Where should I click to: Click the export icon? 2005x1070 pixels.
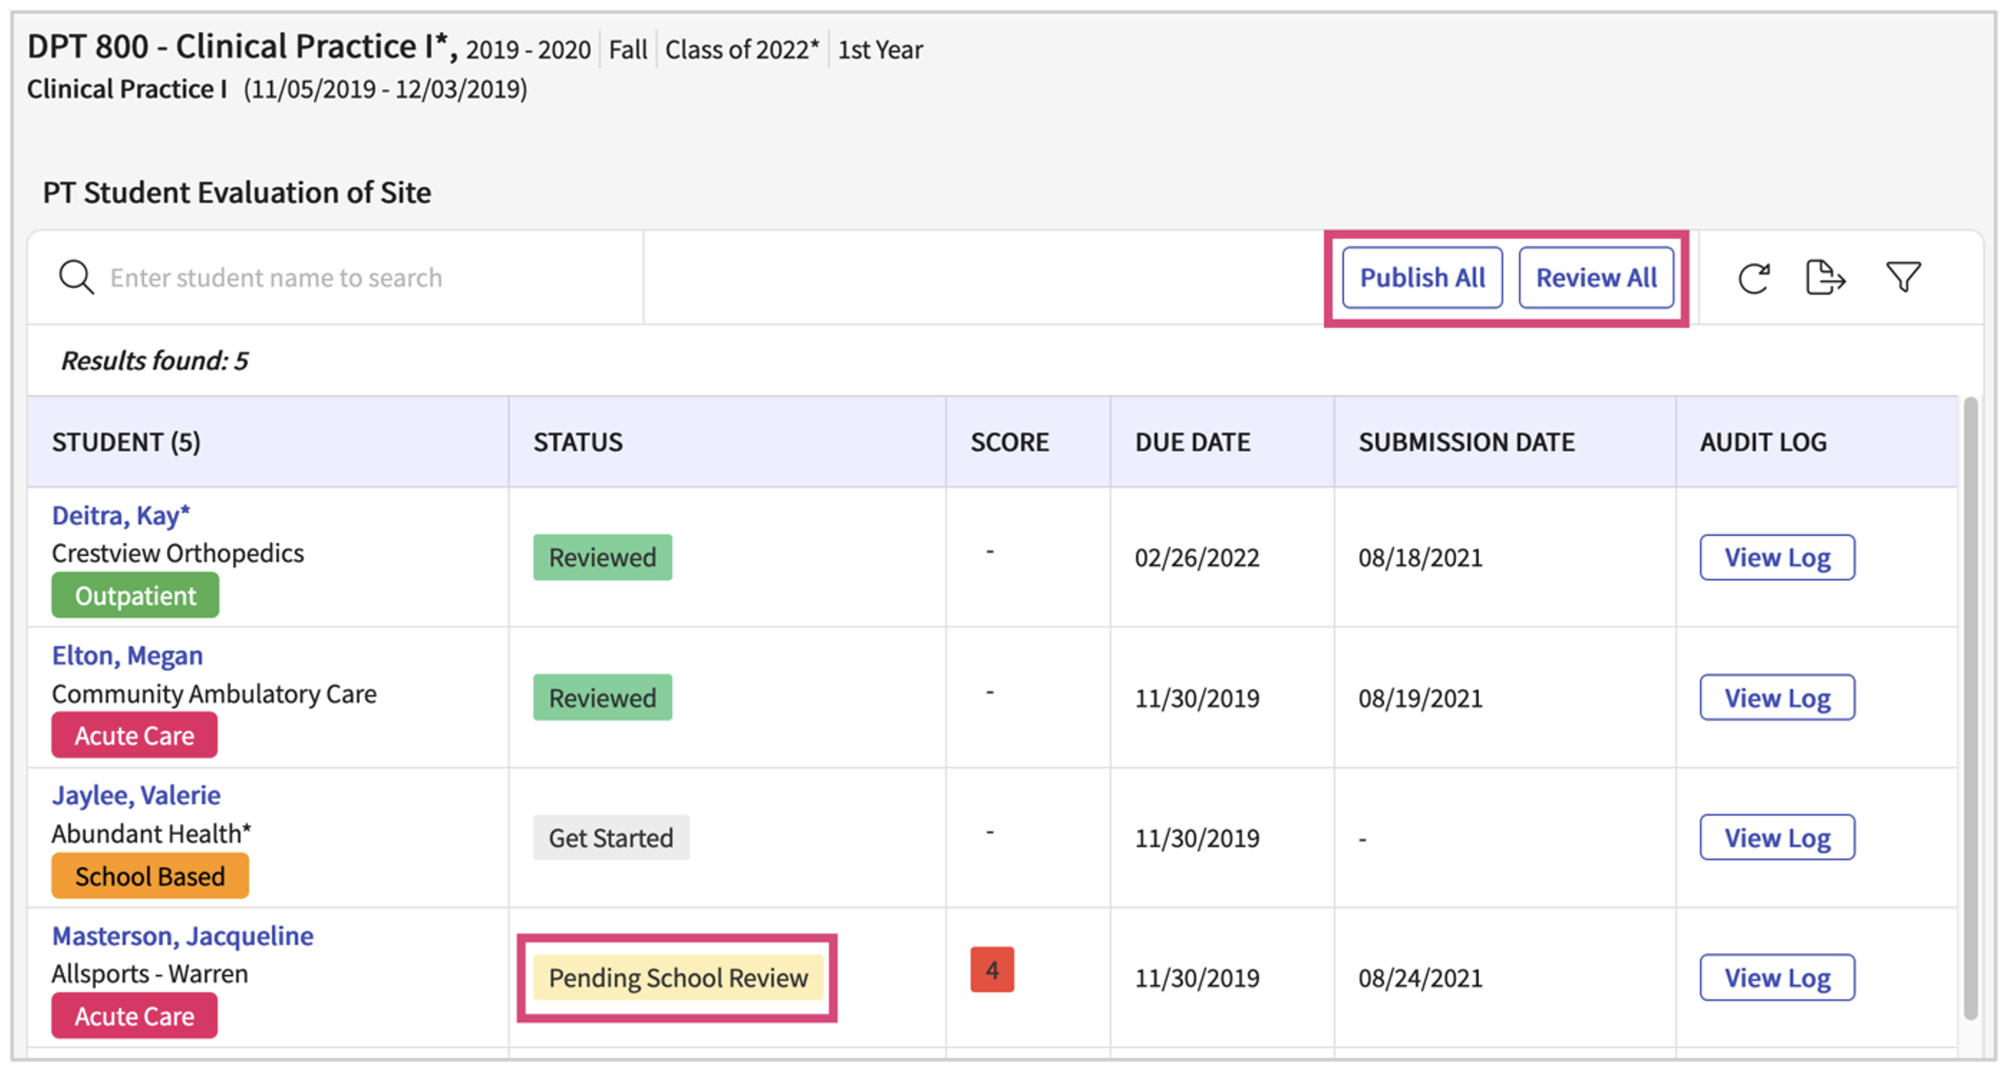coord(1825,278)
